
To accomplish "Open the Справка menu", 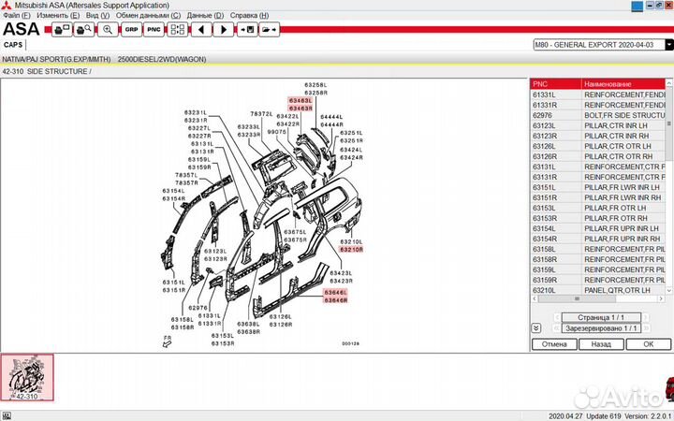I will point(249,16).
